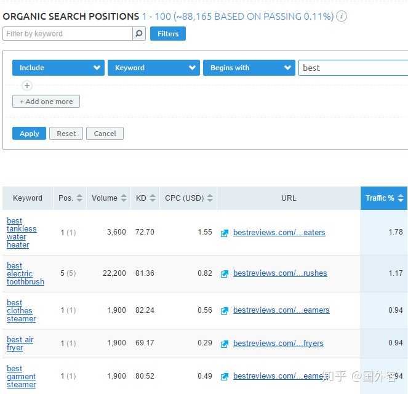Click the info icon beside the results count
This screenshot has height=394, width=408.
pos(342,17)
